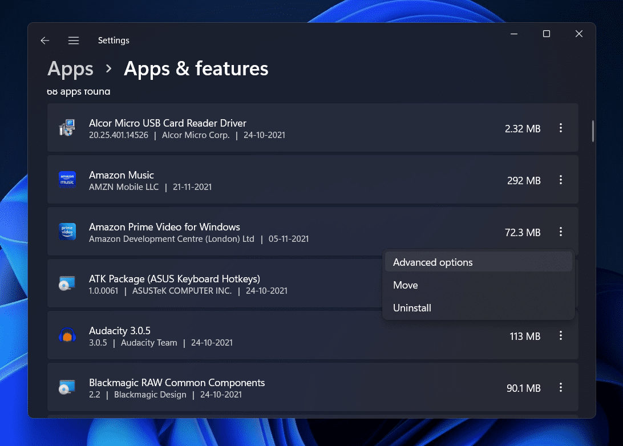Click the Alcor Micro Corp. publisher text
This screenshot has height=446, width=623.
tap(196, 135)
